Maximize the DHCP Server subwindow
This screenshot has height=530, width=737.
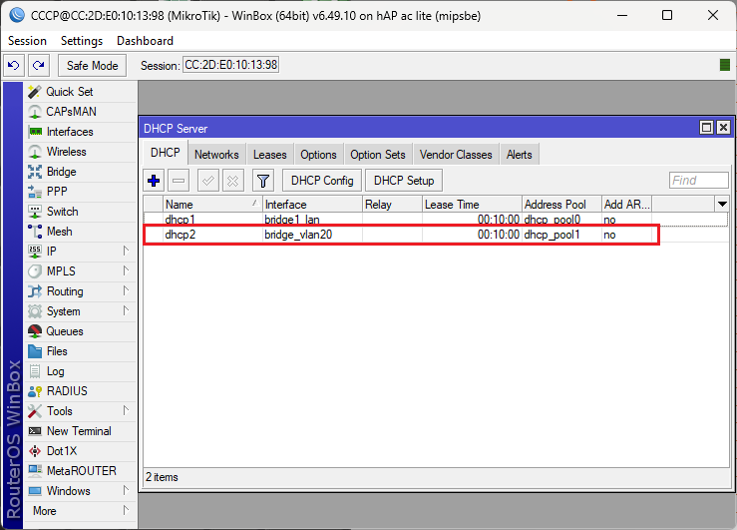[706, 128]
